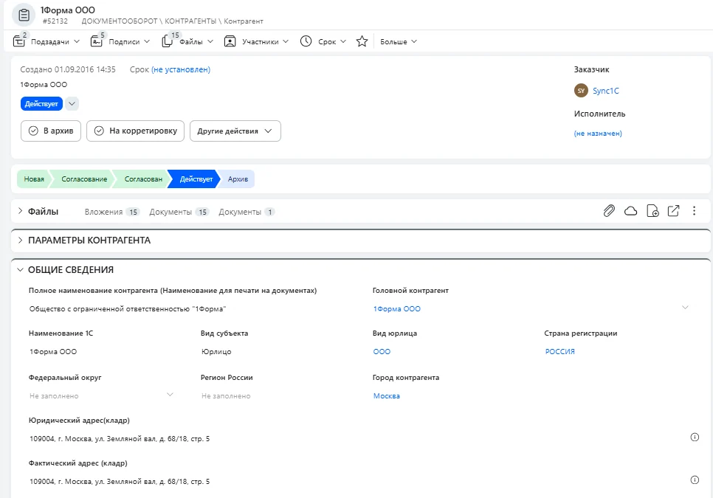This screenshot has width=713, height=498.
Task: Click the Фактический адрес value
Action: pyautogui.click(x=120, y=481)
